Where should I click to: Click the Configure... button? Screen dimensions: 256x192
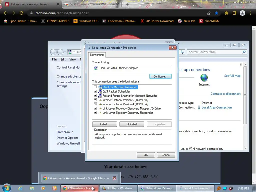[160, 76]
